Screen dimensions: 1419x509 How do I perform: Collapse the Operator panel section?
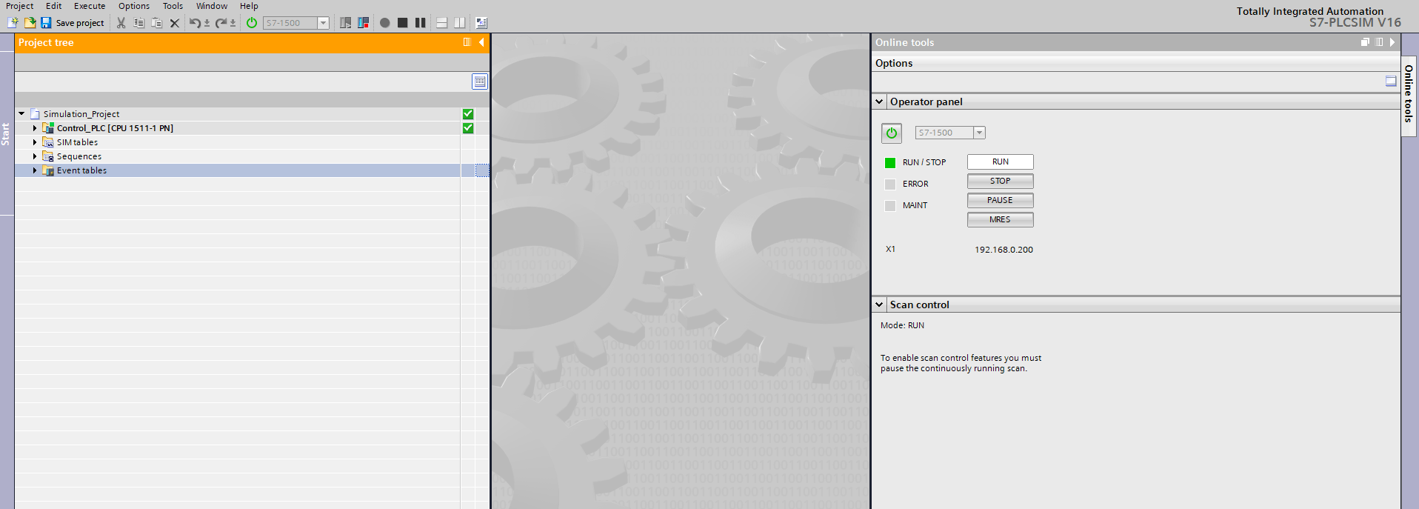point(879,102)
